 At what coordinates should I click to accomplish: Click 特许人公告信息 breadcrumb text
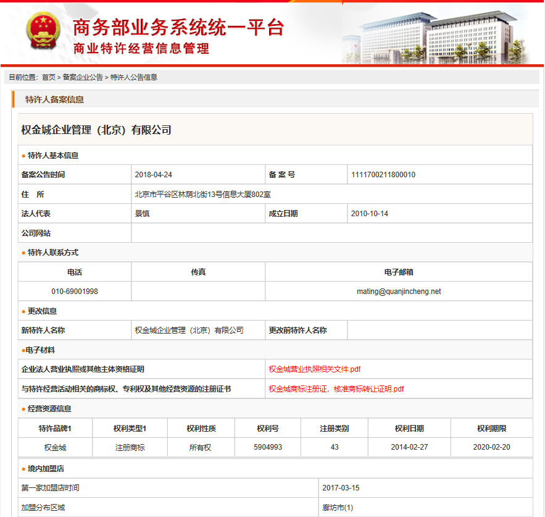pos(134,77)
